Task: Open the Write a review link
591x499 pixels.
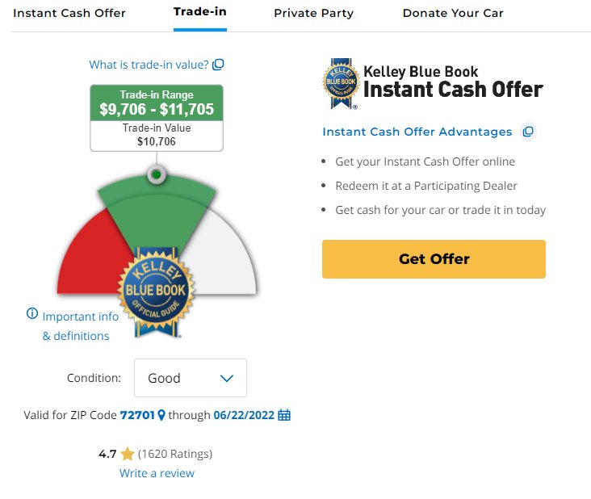Action: tap(157, 473)
